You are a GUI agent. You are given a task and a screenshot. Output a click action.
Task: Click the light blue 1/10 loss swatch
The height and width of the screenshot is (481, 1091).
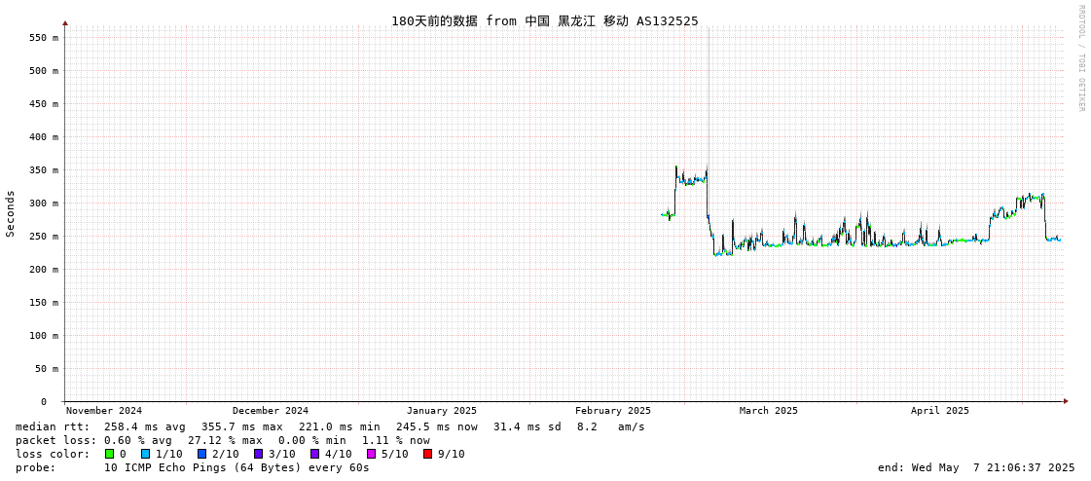click(x=145, y=454)
